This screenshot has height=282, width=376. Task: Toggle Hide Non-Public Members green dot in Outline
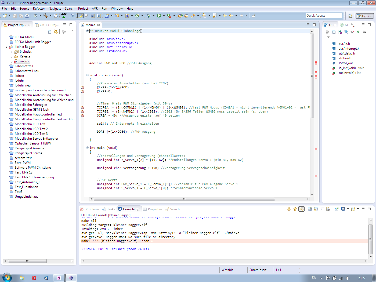click(x=358, y=32)
